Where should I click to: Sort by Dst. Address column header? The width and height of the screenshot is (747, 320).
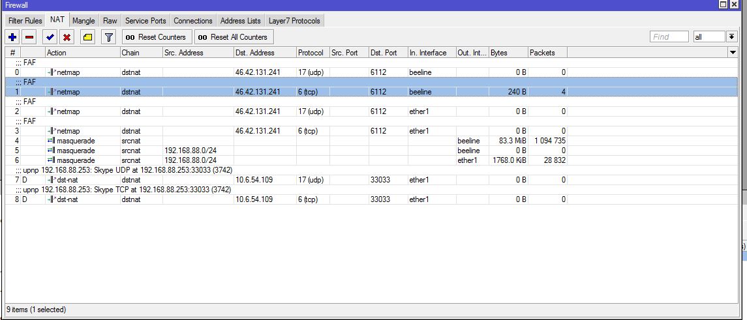265,53
